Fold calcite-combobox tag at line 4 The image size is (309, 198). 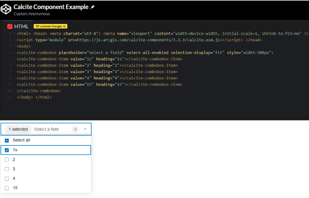pos(14,53)
